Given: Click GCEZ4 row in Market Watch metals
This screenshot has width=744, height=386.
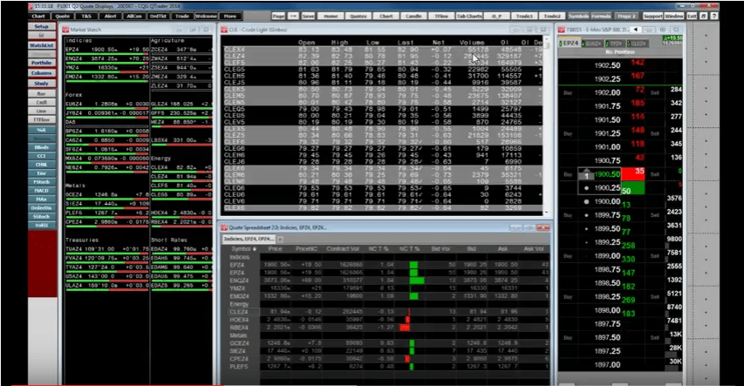Looking at the screenshot, I should [106, 195].
